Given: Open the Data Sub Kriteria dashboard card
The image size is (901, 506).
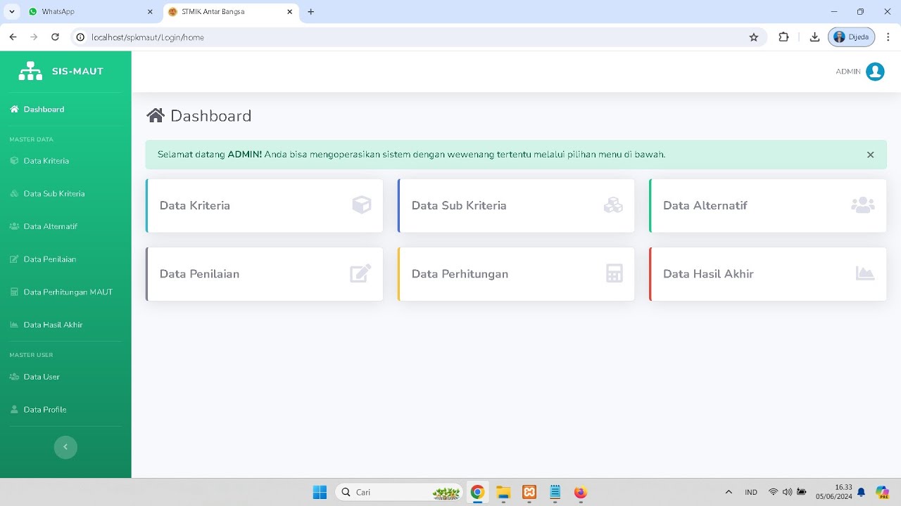Looking at the screenshot, I should (516, 206).
